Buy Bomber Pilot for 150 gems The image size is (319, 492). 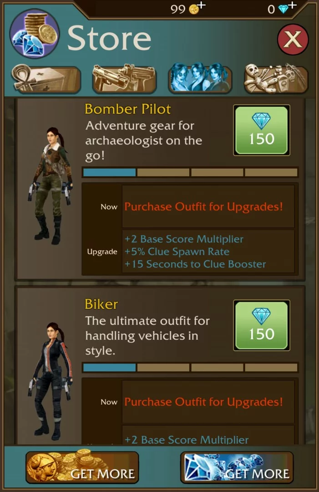pyautogui.click(x=261, y=130)
